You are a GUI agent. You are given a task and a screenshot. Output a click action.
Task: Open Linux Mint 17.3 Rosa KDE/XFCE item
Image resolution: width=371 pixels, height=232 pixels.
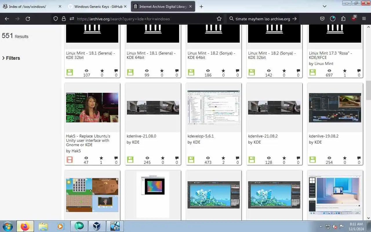coord(330,55)
